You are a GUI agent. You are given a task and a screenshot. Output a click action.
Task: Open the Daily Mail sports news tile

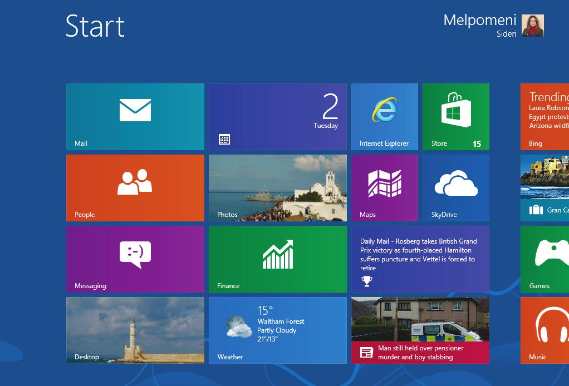click(420, 259)
